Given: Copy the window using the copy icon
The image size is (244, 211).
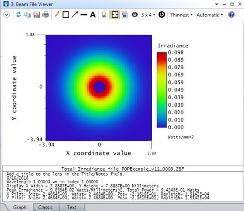Looking at the screenshot, I should pyautogui.click(x=27, y=15).
